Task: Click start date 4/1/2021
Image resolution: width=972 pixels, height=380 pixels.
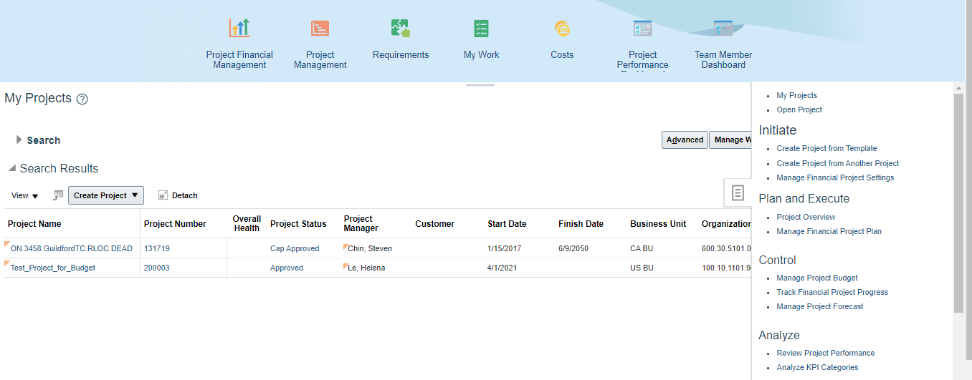Action: pos(502,268)
